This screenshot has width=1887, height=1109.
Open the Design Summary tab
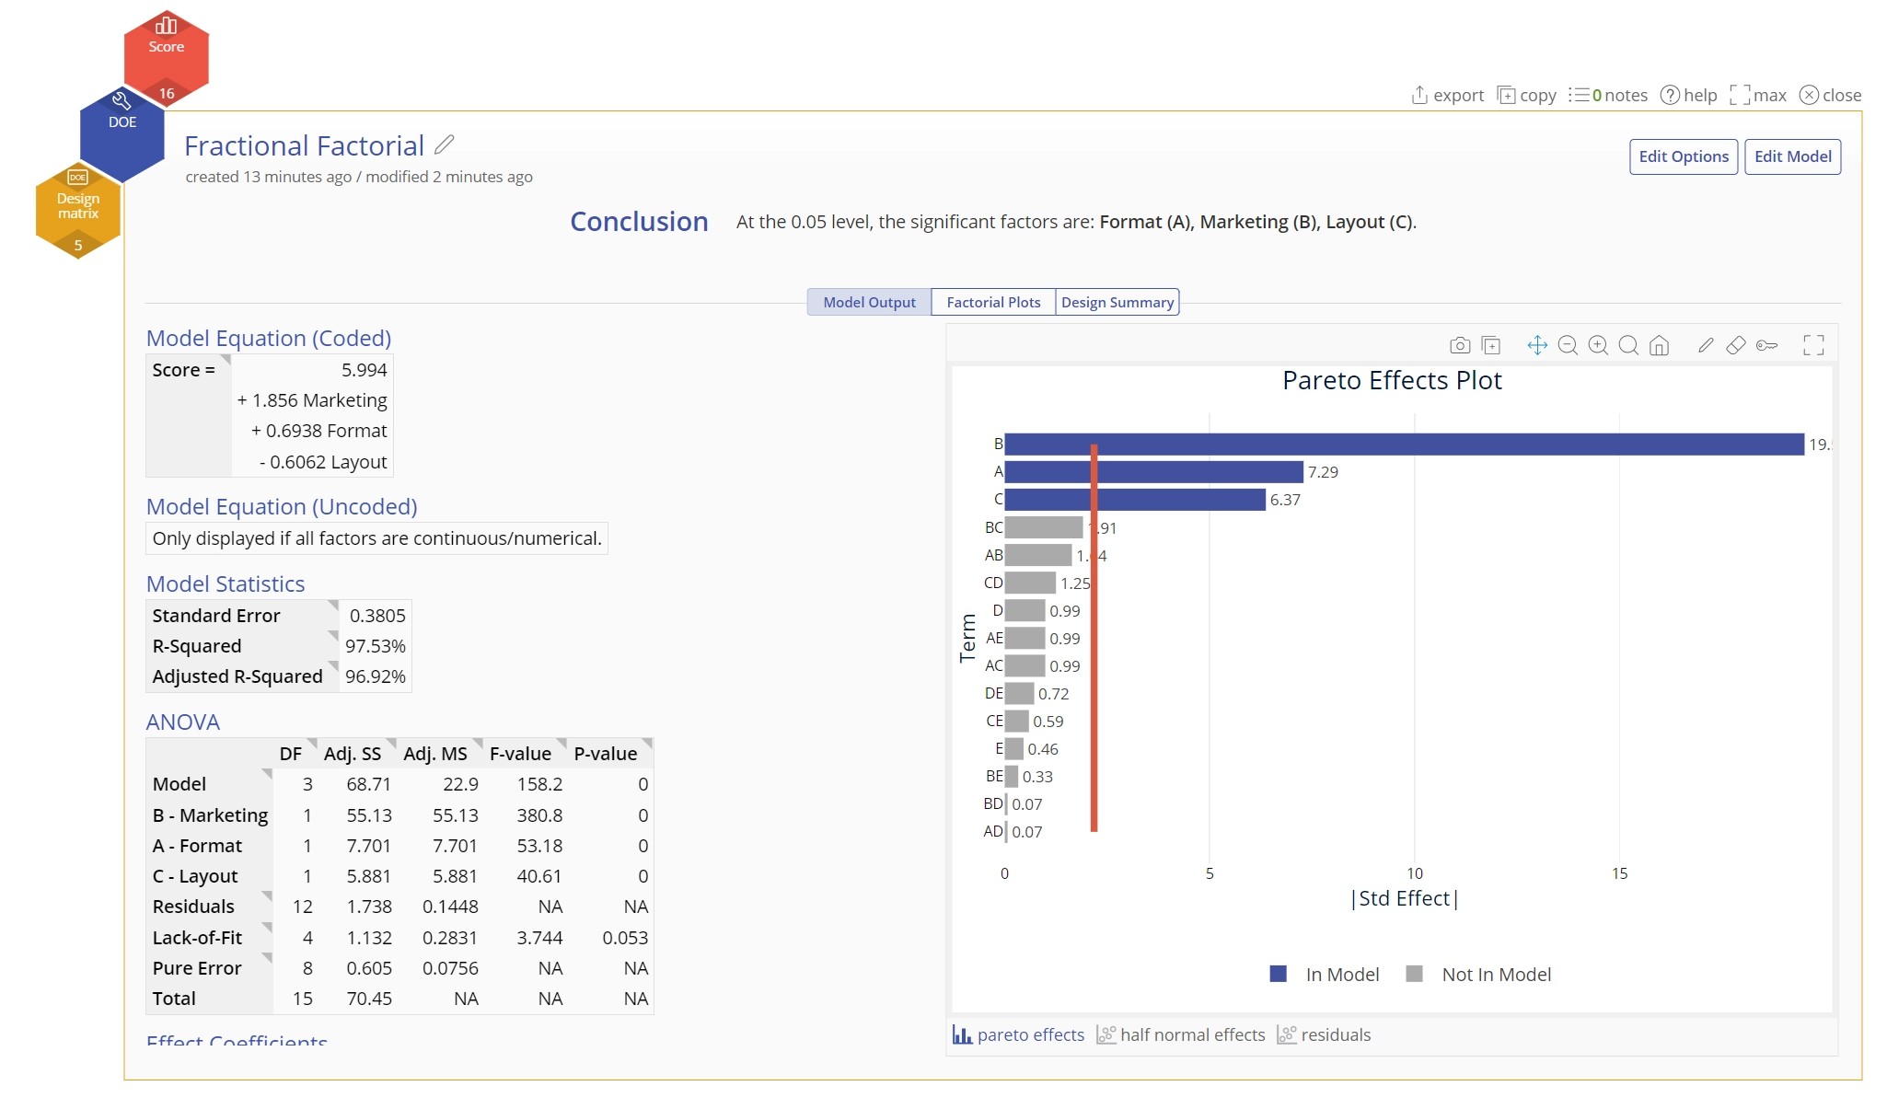(x=1117, y=302)
